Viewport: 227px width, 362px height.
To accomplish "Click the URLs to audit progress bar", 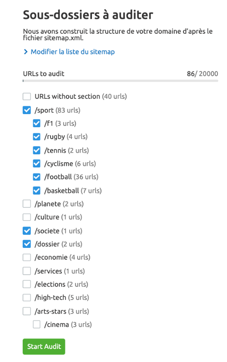I will 120,81.
